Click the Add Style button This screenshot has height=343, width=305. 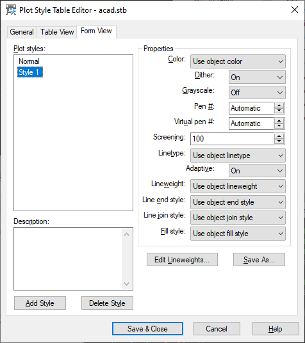40,303
